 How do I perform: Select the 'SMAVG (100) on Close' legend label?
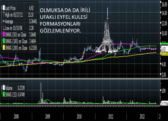(x=16, y=41)
